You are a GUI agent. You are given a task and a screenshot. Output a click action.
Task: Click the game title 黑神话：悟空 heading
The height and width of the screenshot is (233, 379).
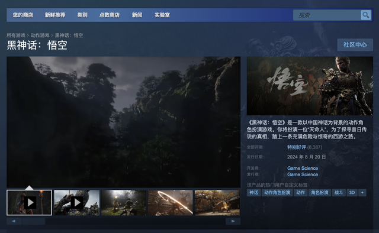click(37, 45)
